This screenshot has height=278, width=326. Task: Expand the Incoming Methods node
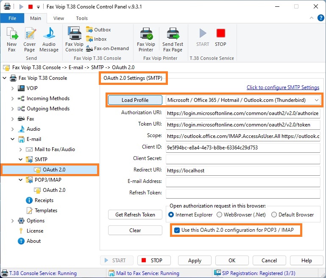pyautogui.click(x=12, y=98)
